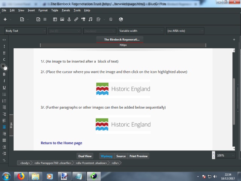Click the Print Preview button
The height and width of the screenshot is (181, 241).
[138, 156]
